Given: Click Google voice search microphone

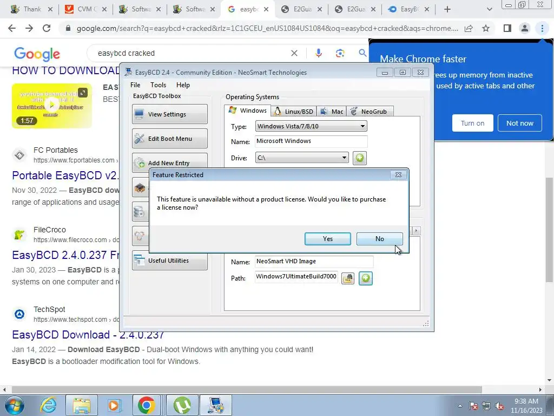Looking at the screenshot, I should 318,53.
